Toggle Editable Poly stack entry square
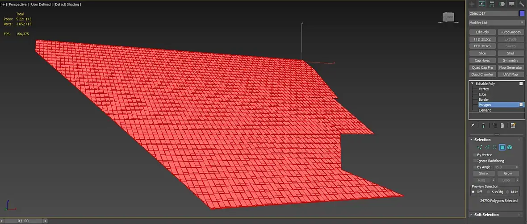 pyautogui.click(x=521, y=83)
